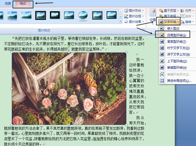Viewport: 196px width, 146px height.
Task: Expand the 文字环绕 dropdown button
Action: 169,22
